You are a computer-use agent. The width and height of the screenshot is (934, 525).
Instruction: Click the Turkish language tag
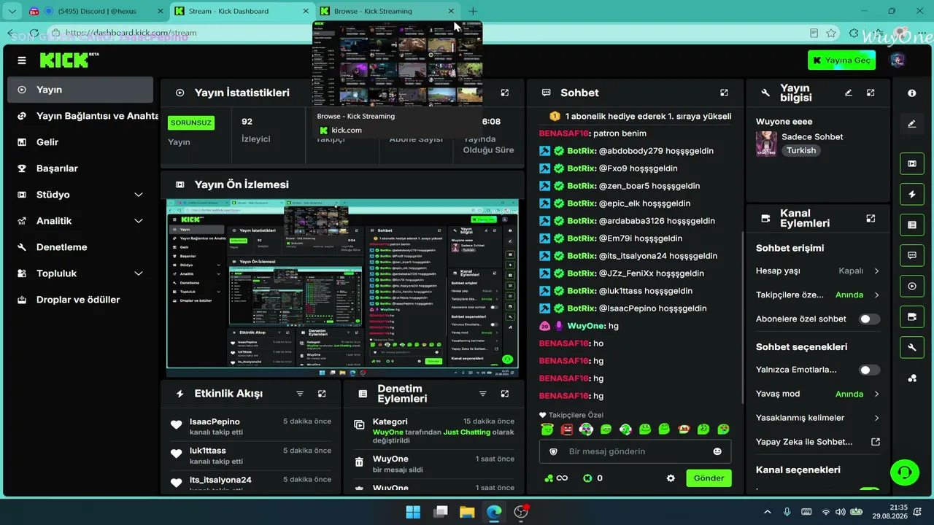click(800, 151)
